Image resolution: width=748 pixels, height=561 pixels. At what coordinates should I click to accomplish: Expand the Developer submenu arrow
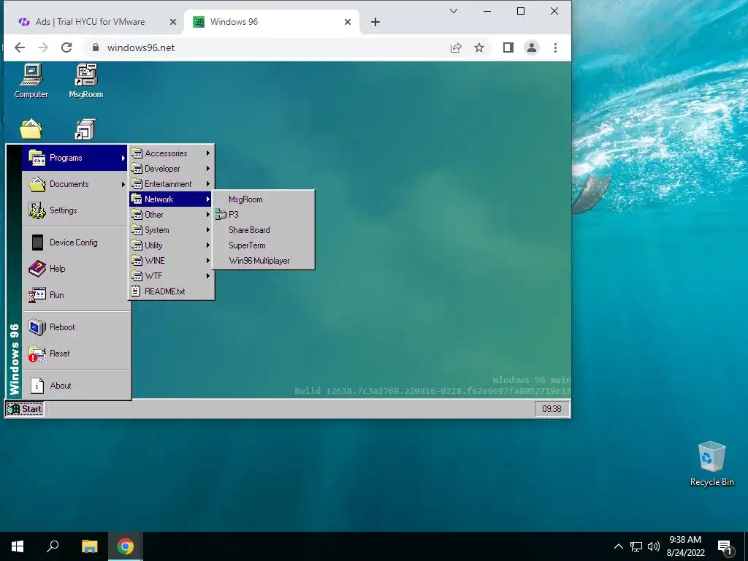point(208,169)
